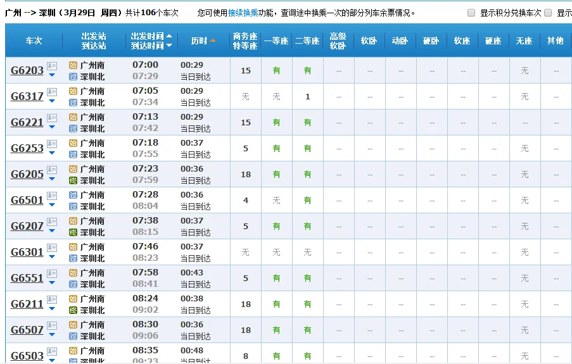Open the ID card icon beside G6507
Screen dimensions: 572x364
tap(52, 325)
